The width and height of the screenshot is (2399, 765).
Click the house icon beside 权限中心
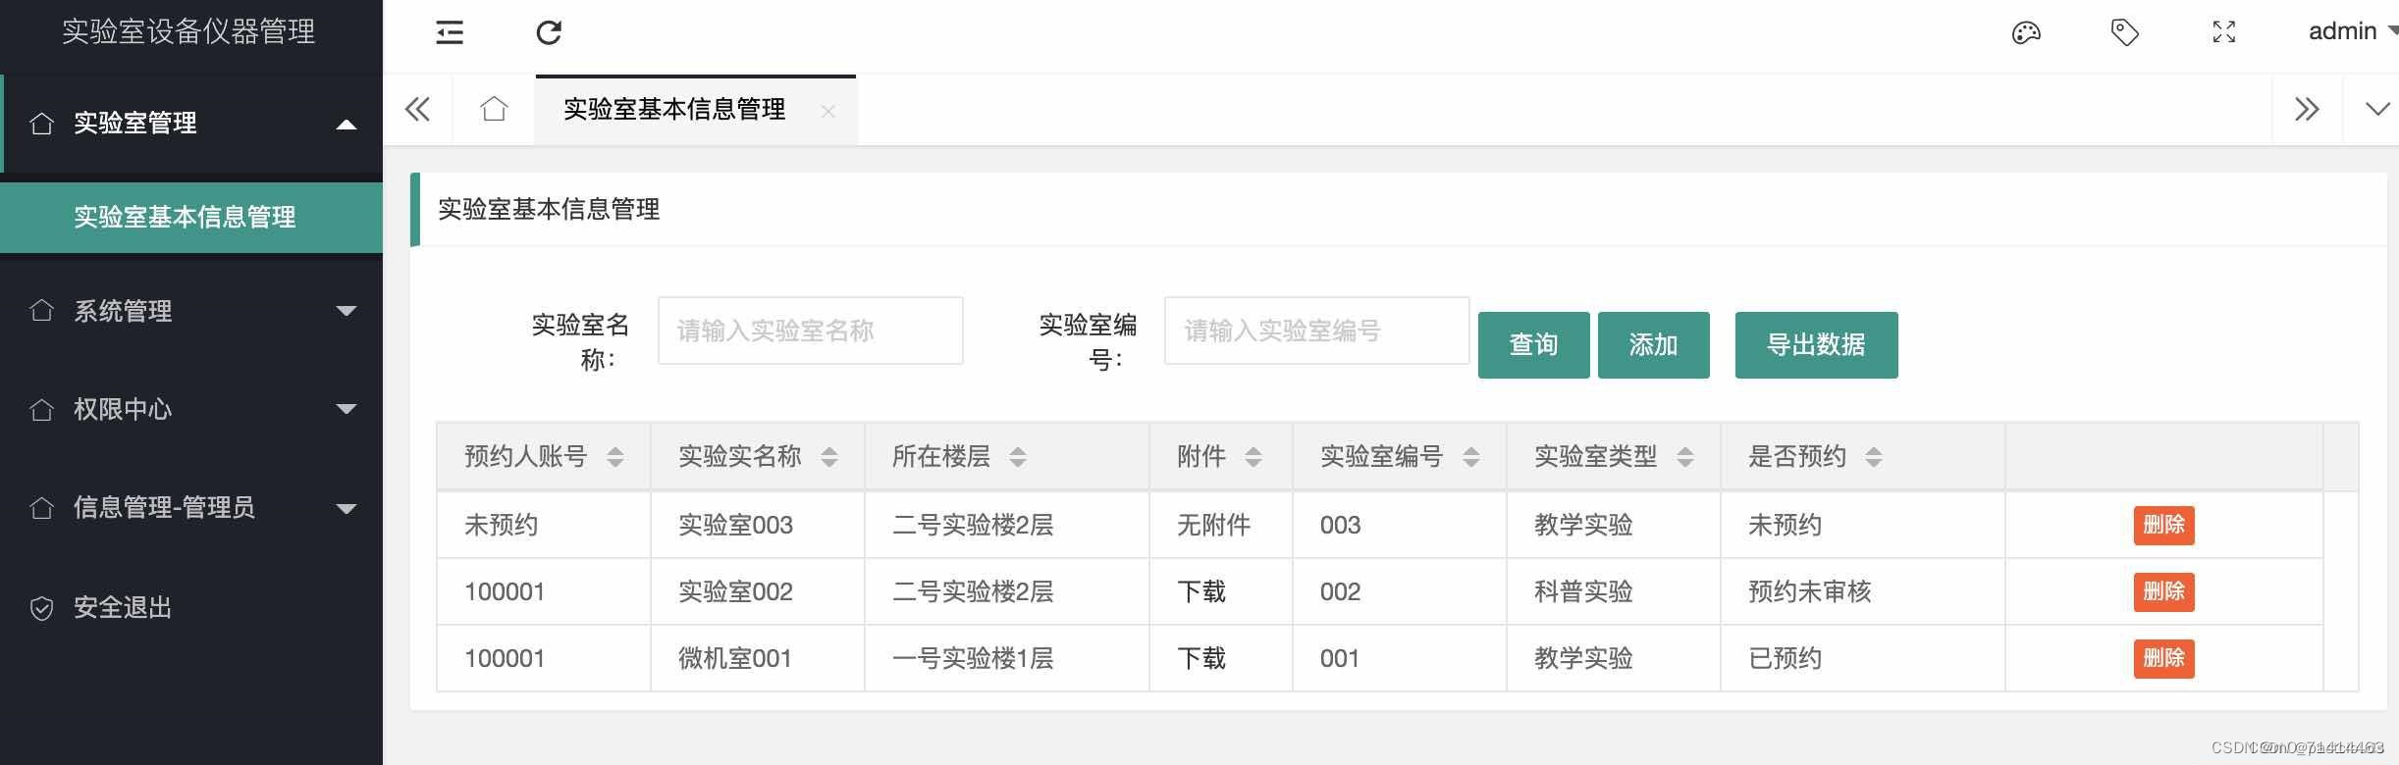pos(41,409)
